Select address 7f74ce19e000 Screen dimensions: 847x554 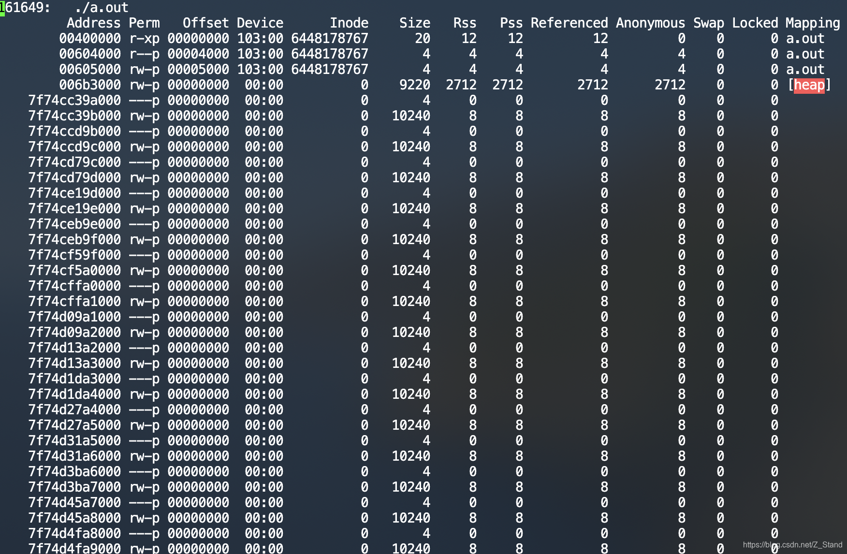[x=74, y=209]
